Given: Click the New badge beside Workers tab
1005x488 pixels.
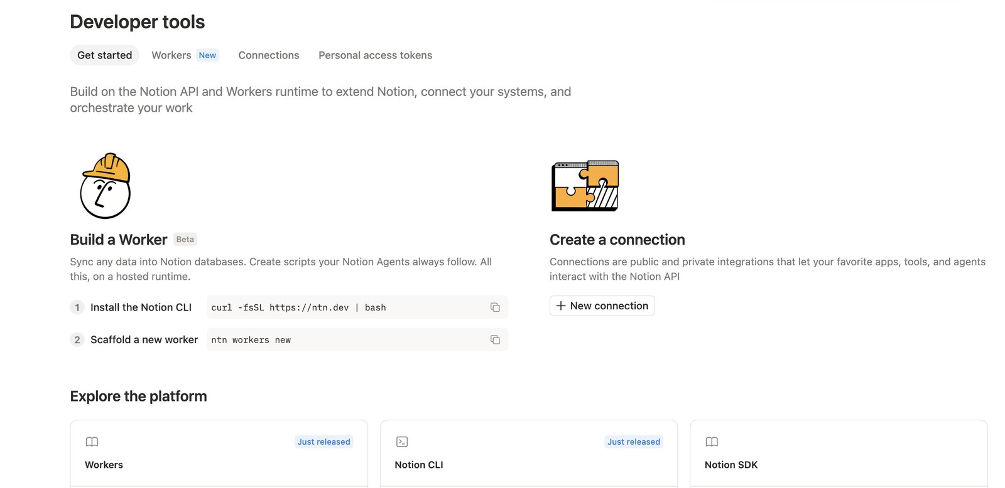Looking at the screenshot, I should point(207,55).
